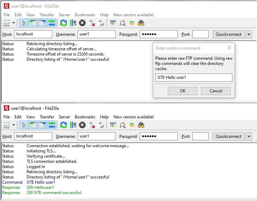
Task: Click the refresh icon in the top toolbar
Action: 63,23
